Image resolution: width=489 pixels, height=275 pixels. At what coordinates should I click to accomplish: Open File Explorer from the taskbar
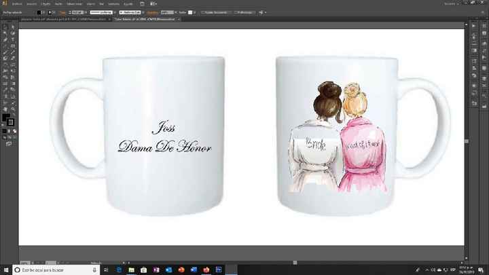click(131, 270)
